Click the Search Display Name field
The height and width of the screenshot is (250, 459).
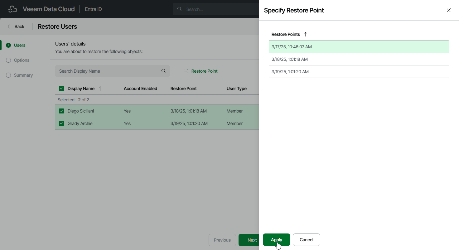[x=113, y=71]
